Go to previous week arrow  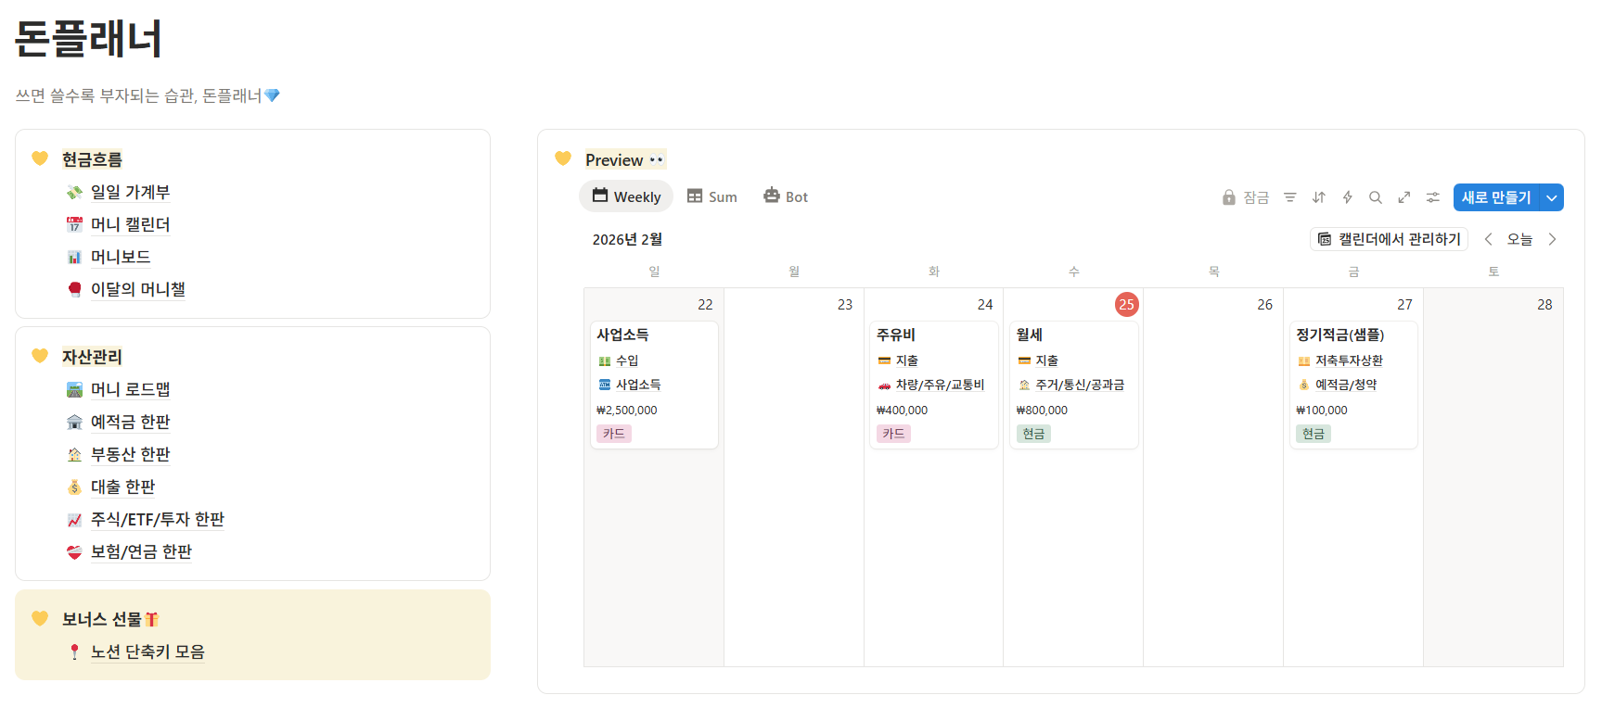pyautogui.click(x=1488, y=239)
